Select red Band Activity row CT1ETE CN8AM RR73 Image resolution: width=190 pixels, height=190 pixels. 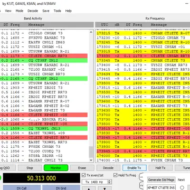pyautogui.click(x=44, y=56)
